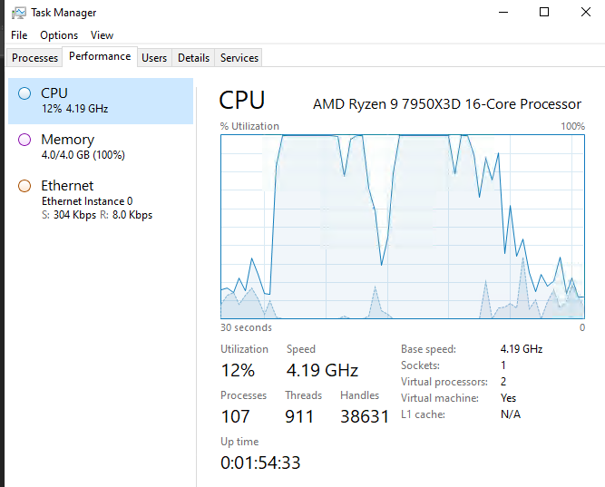Click the Up time value
605x487 pixels.
[x=260, y=463]
